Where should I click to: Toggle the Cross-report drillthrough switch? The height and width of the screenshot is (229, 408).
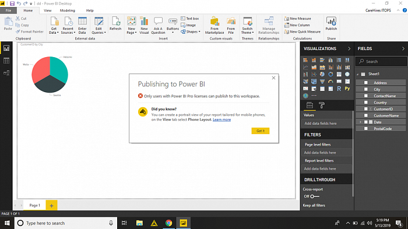(315, 196)
